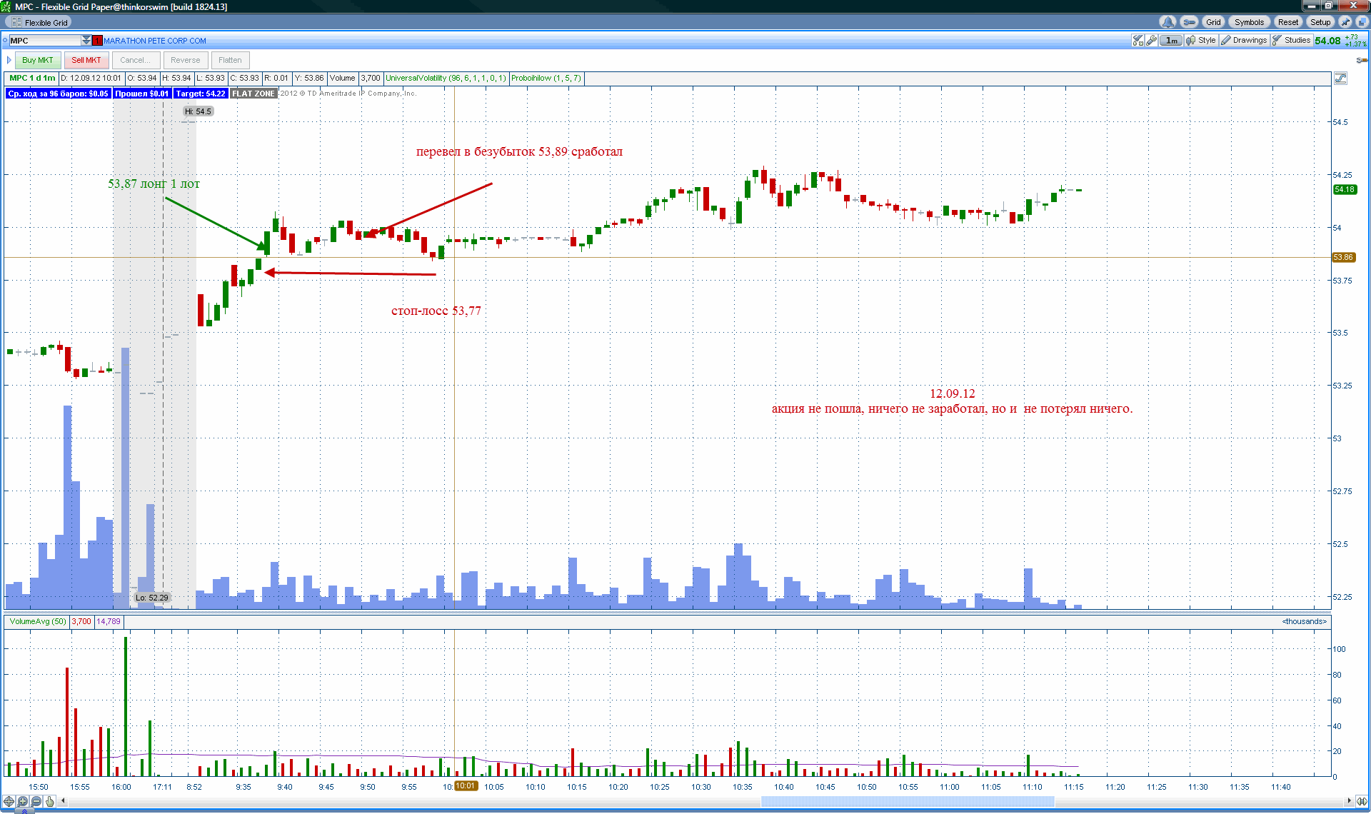The image size is (1371, 814).
Task: Click the 54.08 last price quote
Action: click(1327, 41)
